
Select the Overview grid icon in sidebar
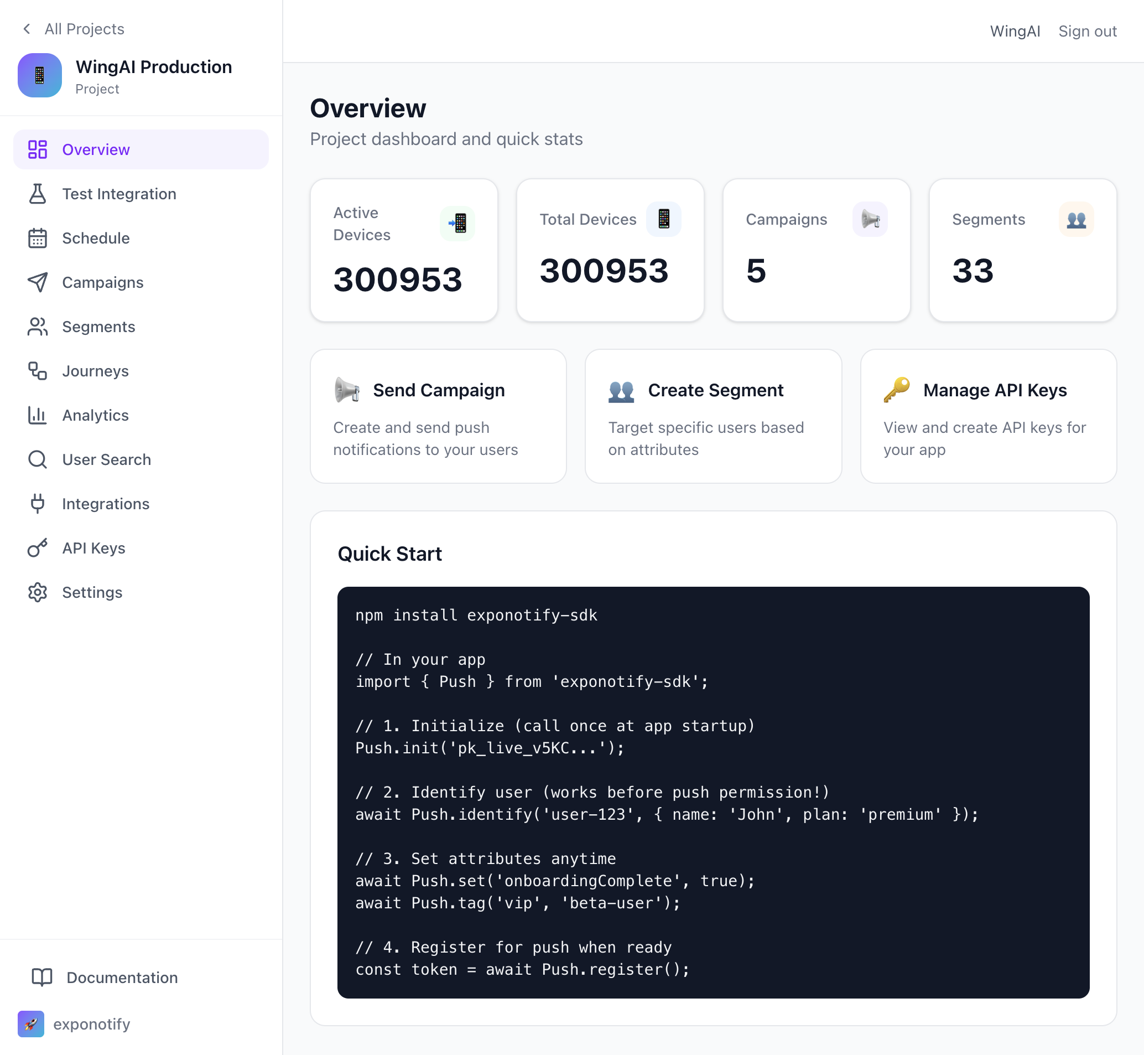point(37,149)
